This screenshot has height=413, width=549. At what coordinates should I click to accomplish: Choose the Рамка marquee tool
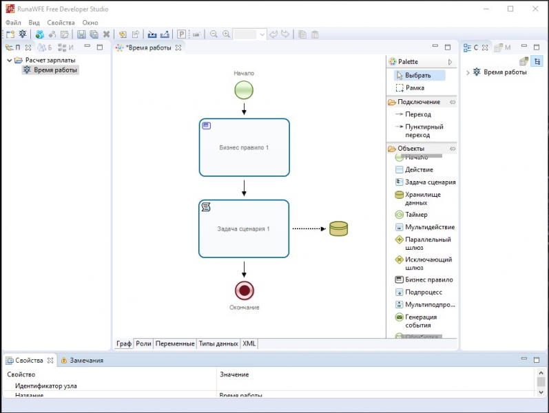[x=411, y=88]
